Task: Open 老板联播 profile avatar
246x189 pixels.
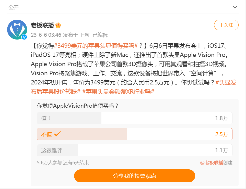Action: pos(17,29)
